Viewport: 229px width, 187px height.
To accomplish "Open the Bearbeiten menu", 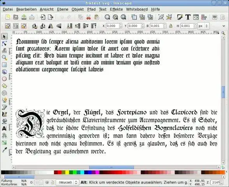I will (26, 9).
